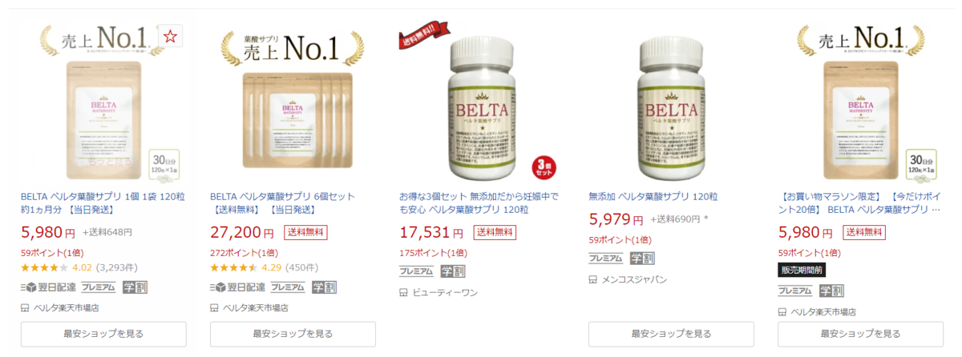Viewport: 962px width, 357px height.
Task: Click the プレミアム badge on the 17,531円 product
Action: [416, 272]
